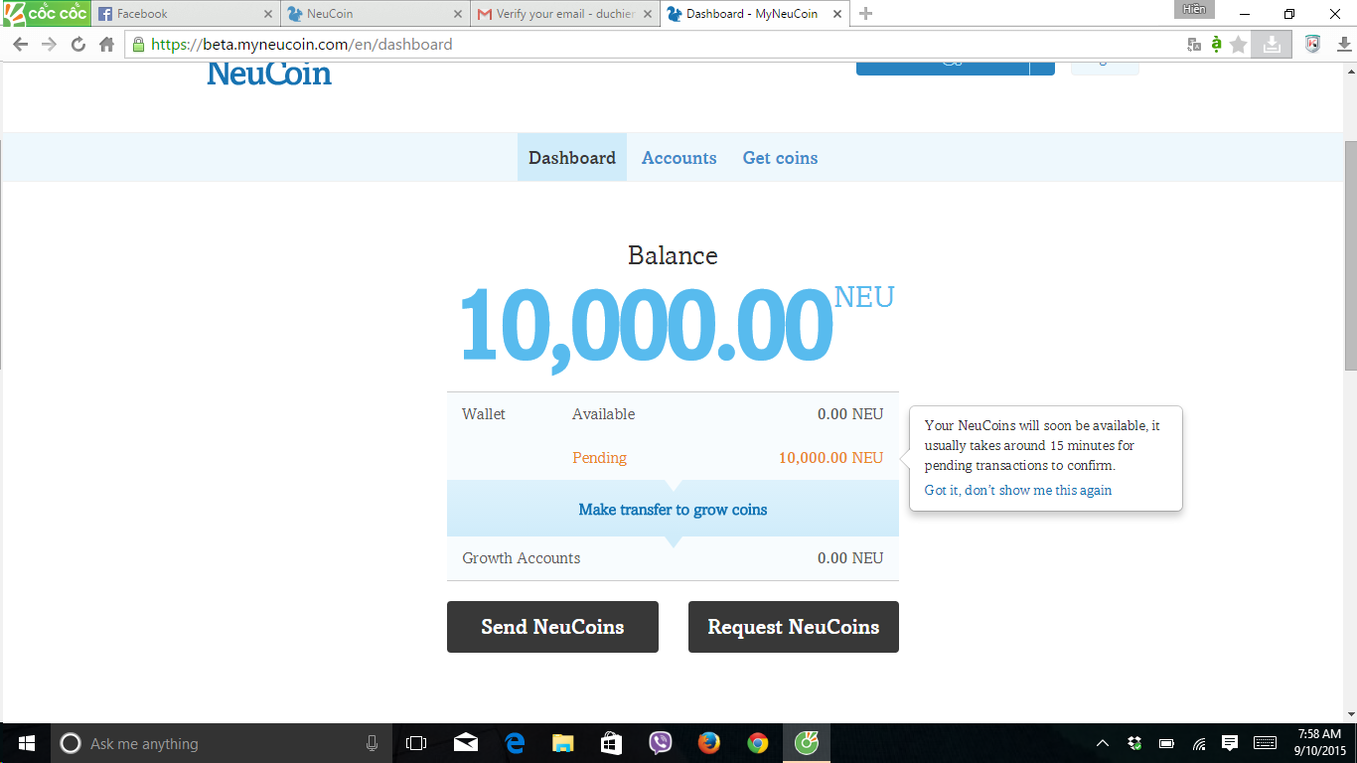Select the Dashboard navigation tab
The image size is (1357, 763).
pos(572,158)
